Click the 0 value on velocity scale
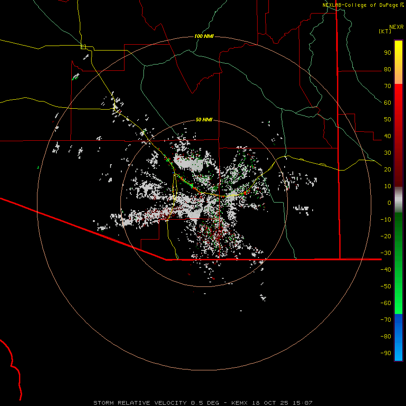This screenshot has width=406, height=406. click(x=389, y=203)
